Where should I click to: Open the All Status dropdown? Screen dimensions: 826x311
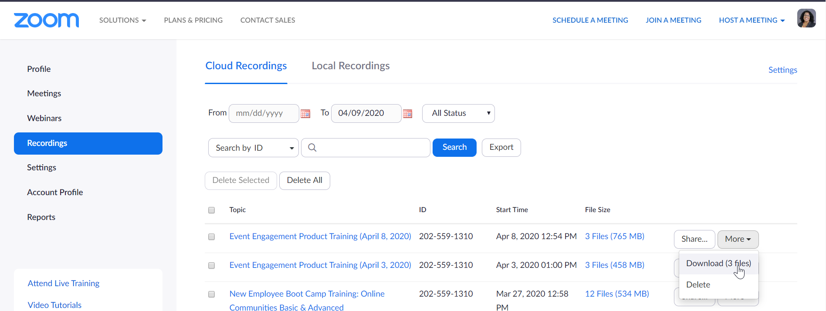coord(458,113)
